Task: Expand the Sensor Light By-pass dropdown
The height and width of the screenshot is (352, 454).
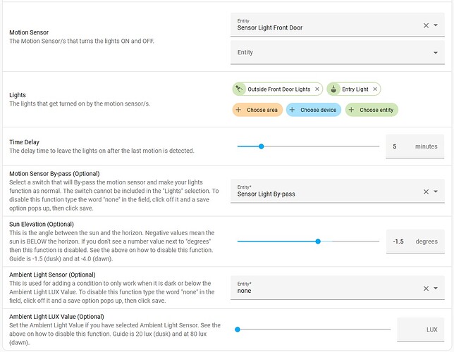Action: click(x=436, y=191)
